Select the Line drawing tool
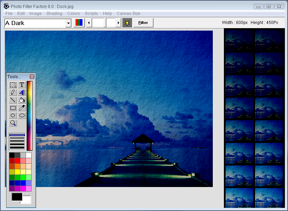Image resolution: width=288 pixels, height=211 pixels. pyautogui.click(x=13, y=100)
